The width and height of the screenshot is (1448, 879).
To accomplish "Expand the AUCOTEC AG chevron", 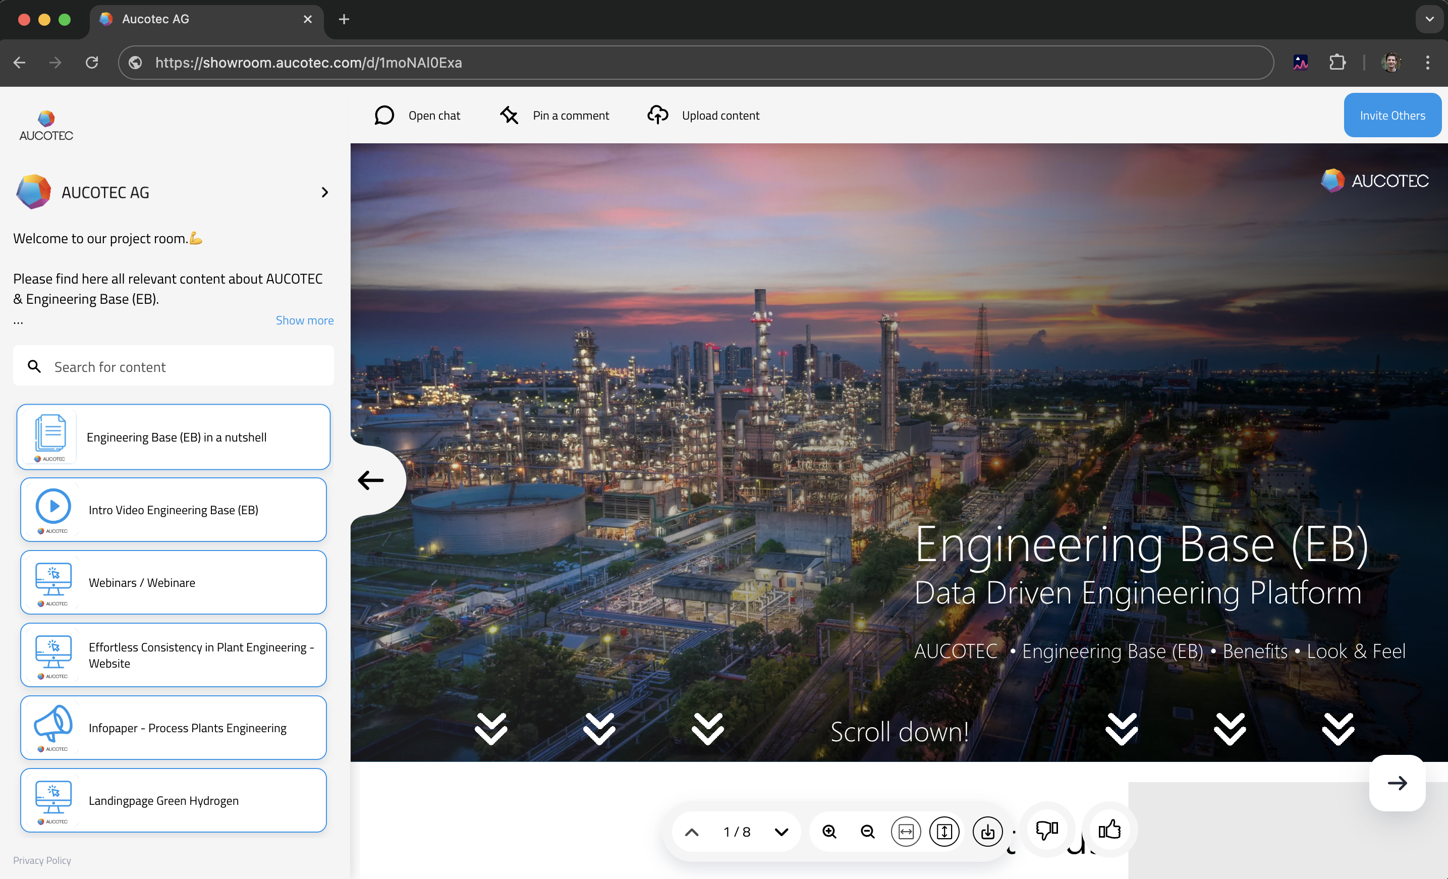I will coord(324,192).
